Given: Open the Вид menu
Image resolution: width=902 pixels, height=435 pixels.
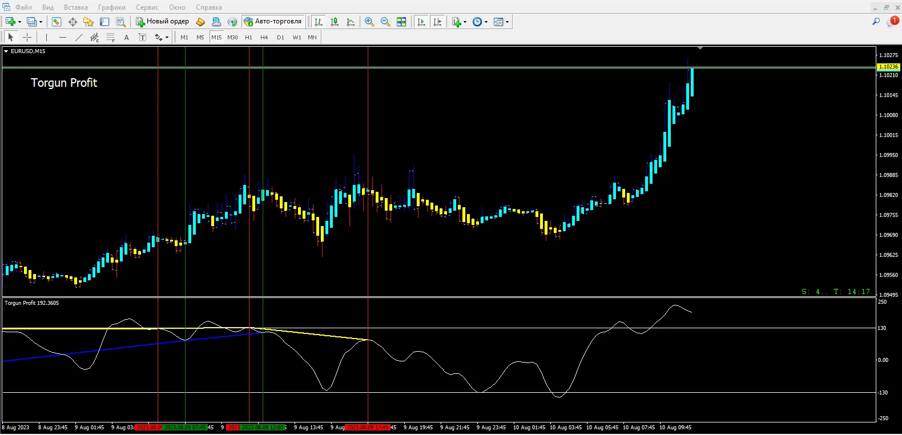Looking at the screenshot, I should [48, 7].
